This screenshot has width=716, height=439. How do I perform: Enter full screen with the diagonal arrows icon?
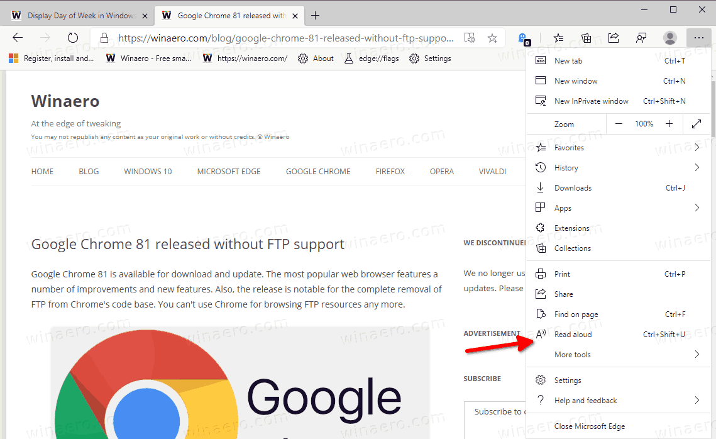pyautogui.click(x=697, y=124)
